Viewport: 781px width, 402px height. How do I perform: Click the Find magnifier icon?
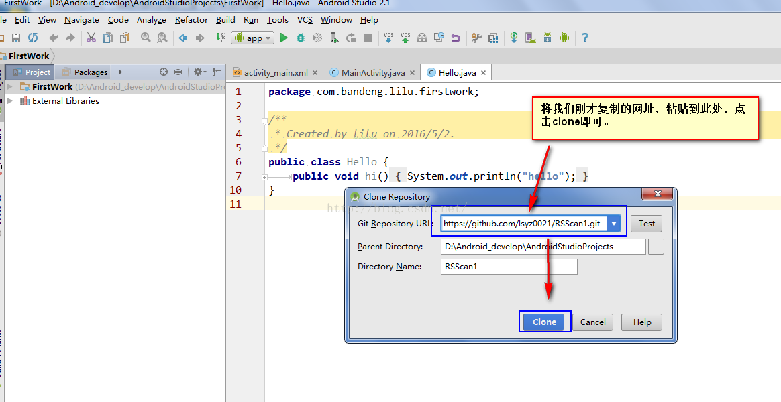[x=146, y=38]
